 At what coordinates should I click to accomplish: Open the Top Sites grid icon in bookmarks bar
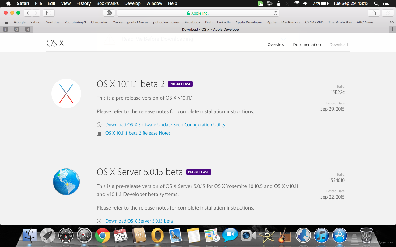click(7, 22)
